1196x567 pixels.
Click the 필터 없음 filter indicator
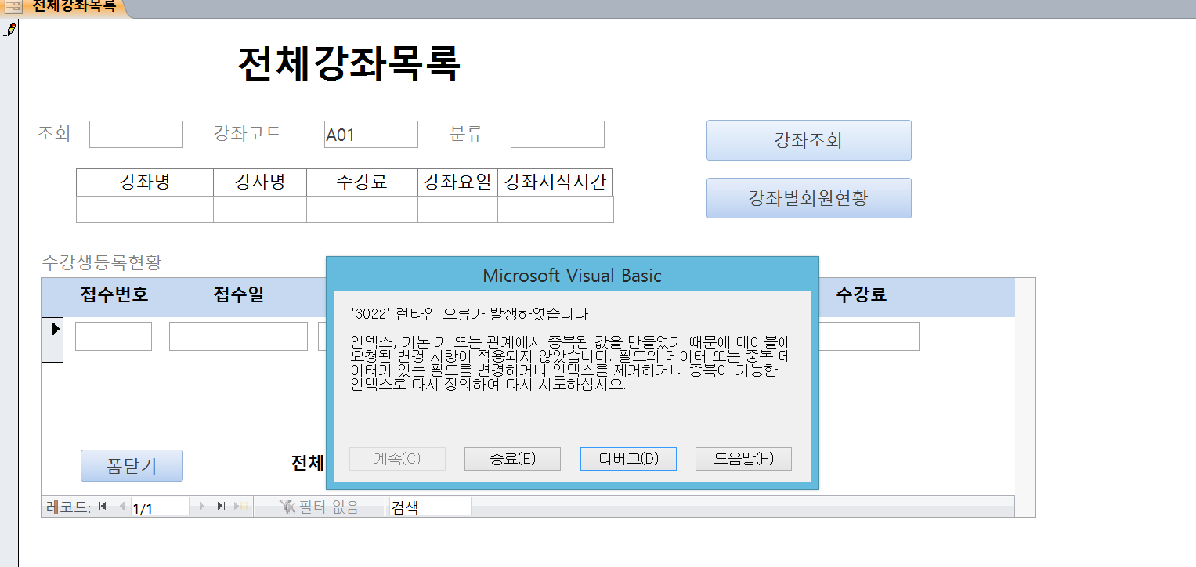320,507
